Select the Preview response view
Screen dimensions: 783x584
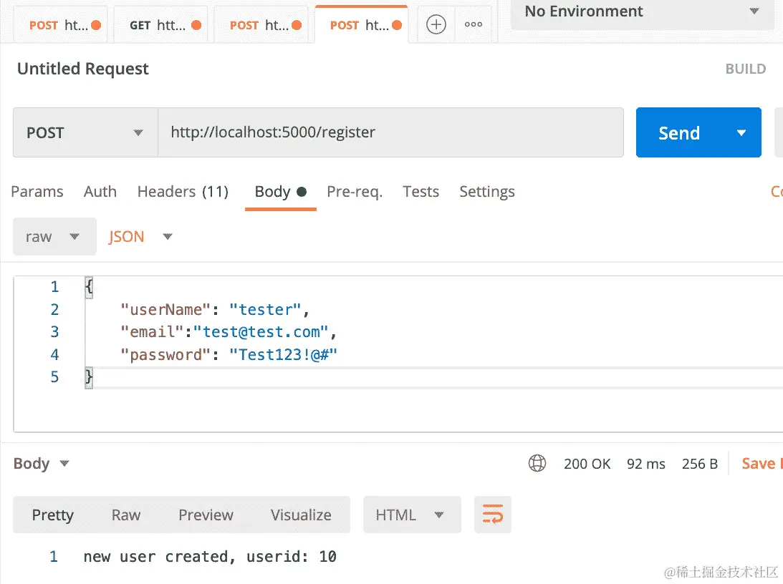[206, 515]
